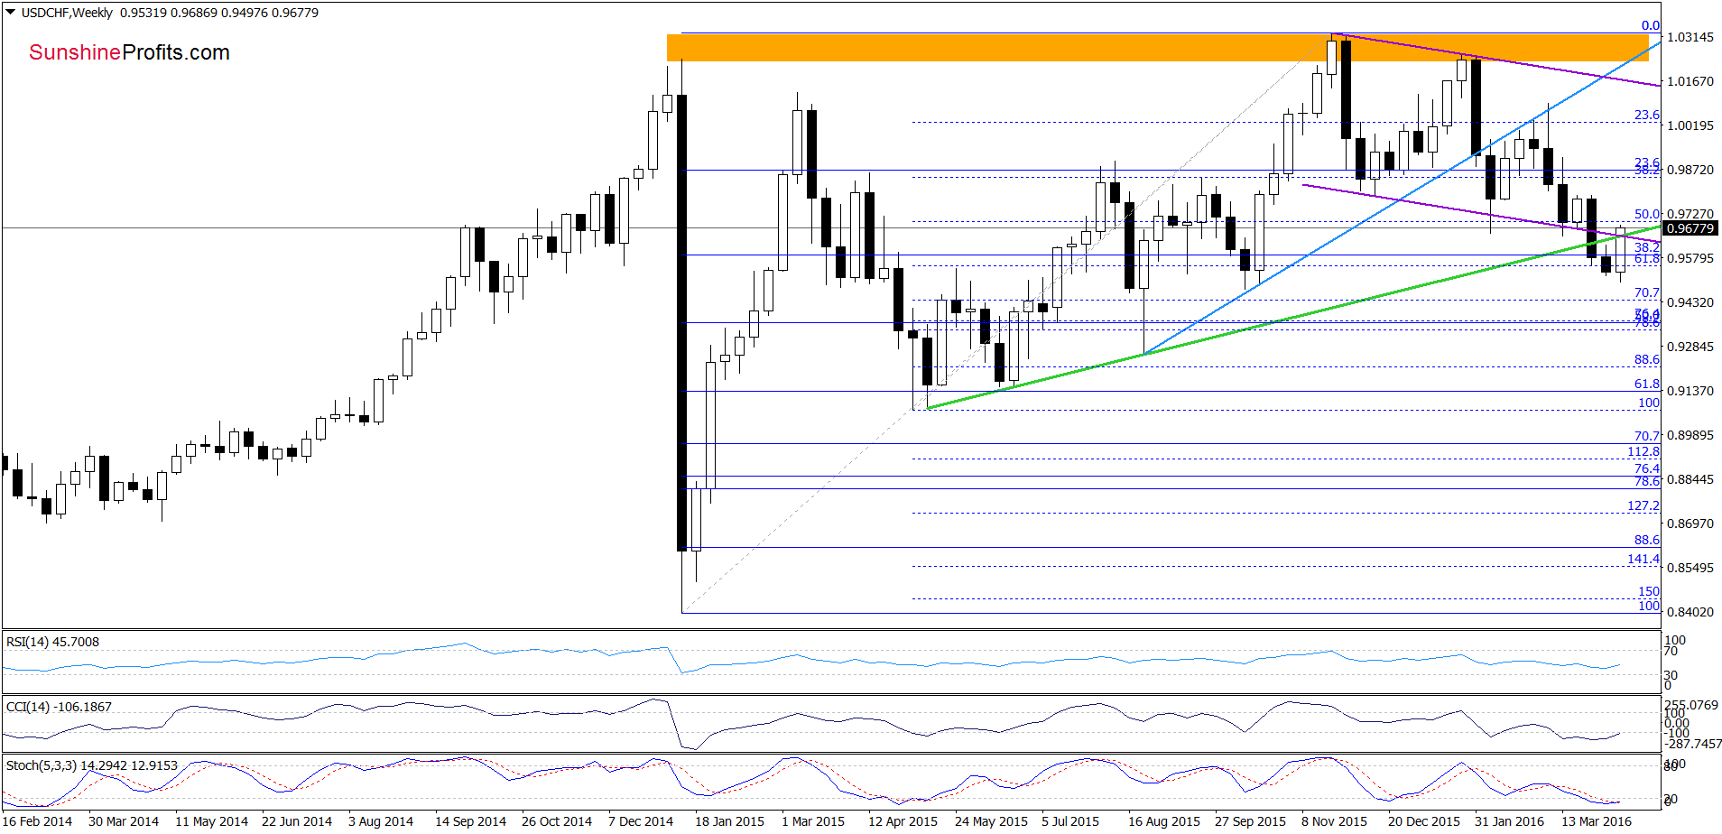Click the 0.85495 price axis label
Screen dimensions: 1722x834
click(x=1690, y=568)
